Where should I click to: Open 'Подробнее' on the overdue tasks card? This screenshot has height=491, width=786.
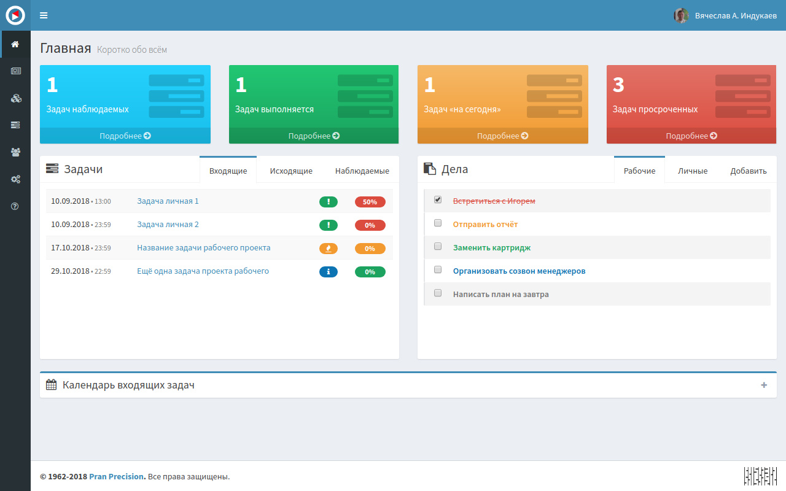tap(691, 136)
